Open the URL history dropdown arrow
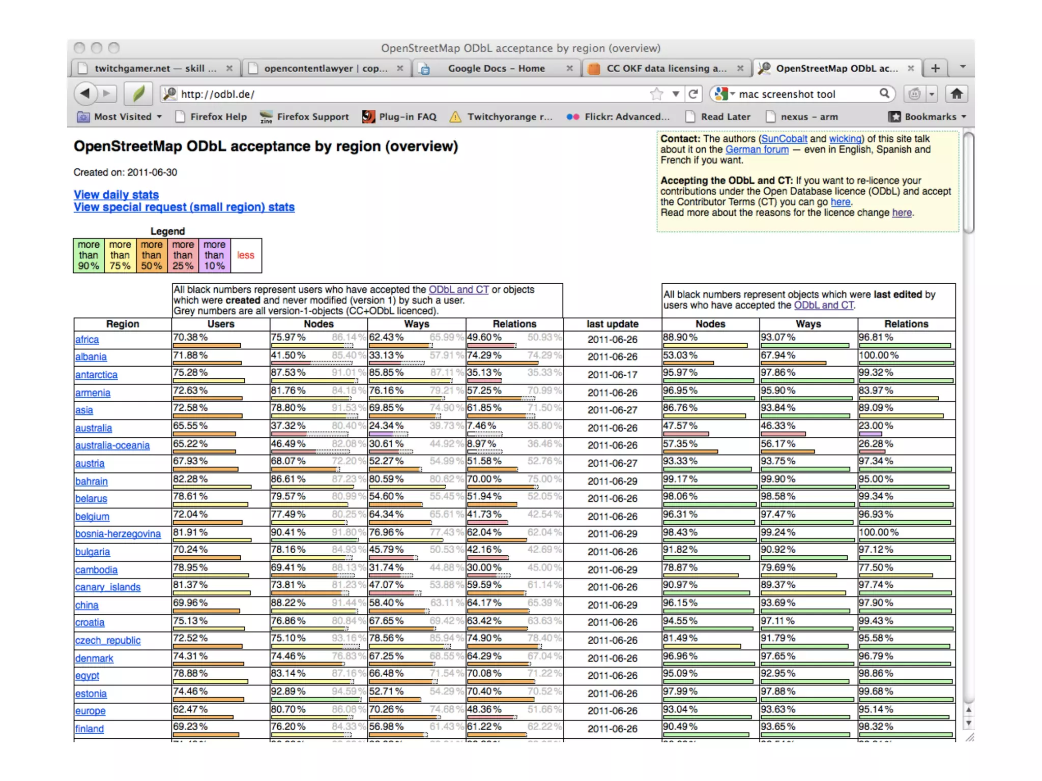This screenshot has height=781, width=1042. point(676,94)
